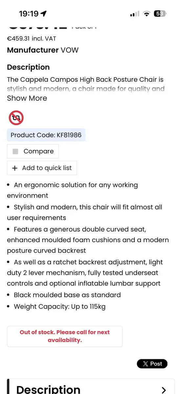Expand text with Show More
Screen dimensions: 182x394
(x=27, y=98)
